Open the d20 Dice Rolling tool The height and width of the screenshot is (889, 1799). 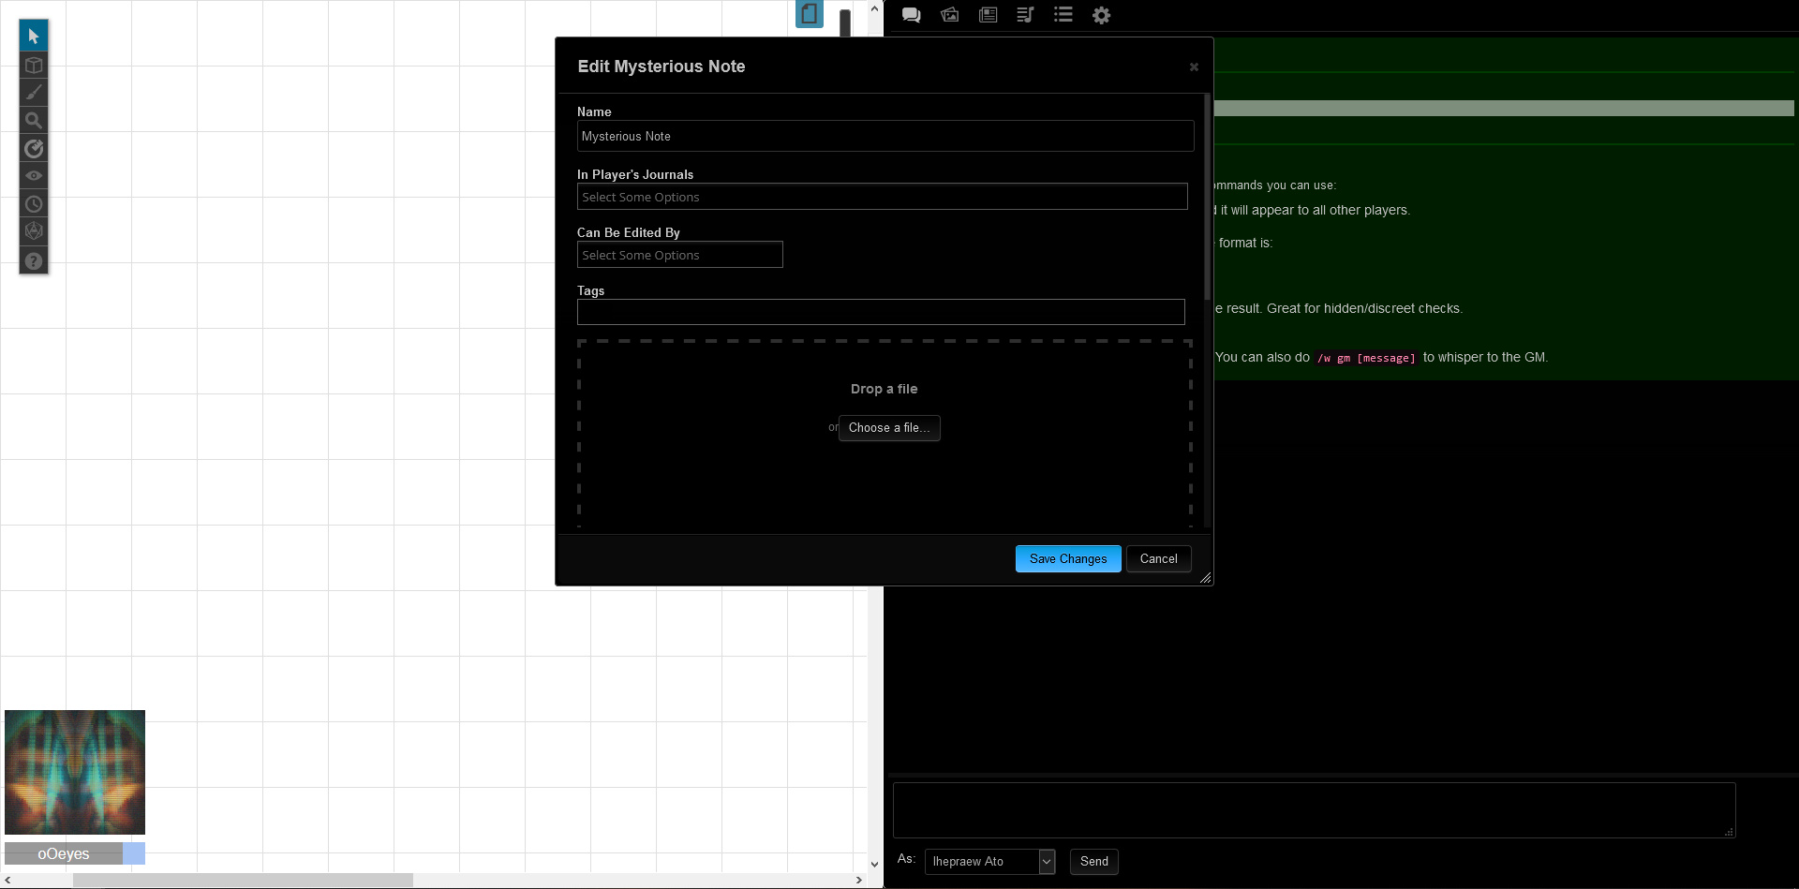[x=34, y=231]
